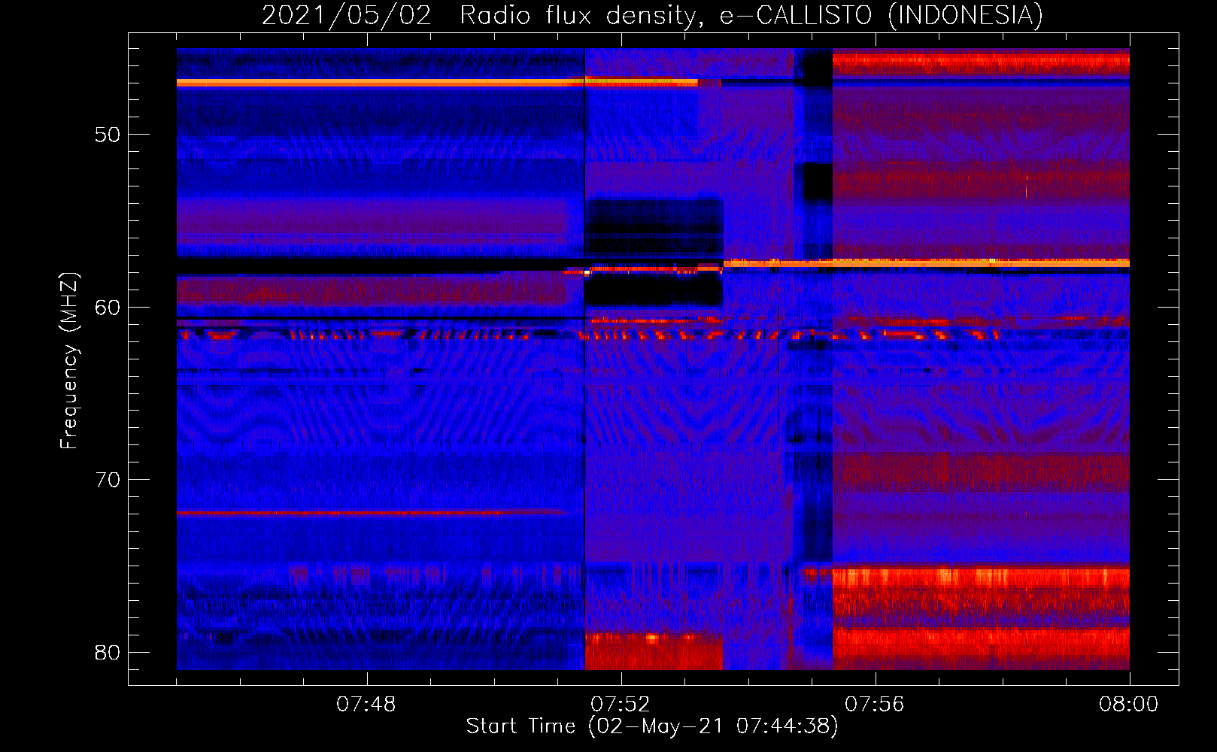Click the '70' frequency tick label
This screenshot has height=752, width=1217.
click(x=108, y=480)
